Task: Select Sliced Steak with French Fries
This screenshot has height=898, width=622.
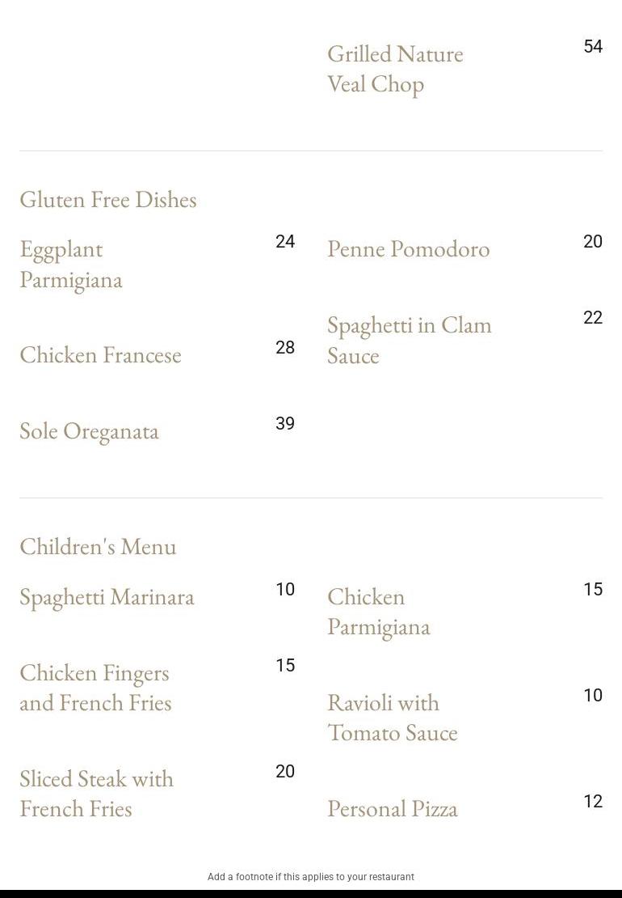Action: [x=97, y=794]
